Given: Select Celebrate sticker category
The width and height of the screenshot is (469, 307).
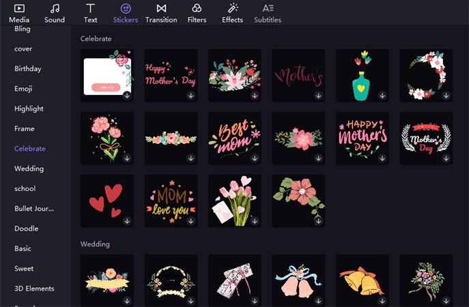Looking at the screenshot, I should coord(30,149).
